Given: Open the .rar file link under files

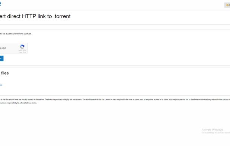Looking at the screenshot, I should (1, 85).
